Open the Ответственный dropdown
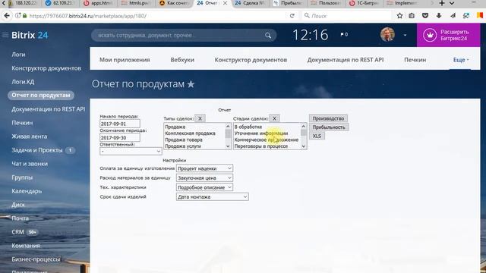This screenshot has height=273, width=486. (131, 151)
